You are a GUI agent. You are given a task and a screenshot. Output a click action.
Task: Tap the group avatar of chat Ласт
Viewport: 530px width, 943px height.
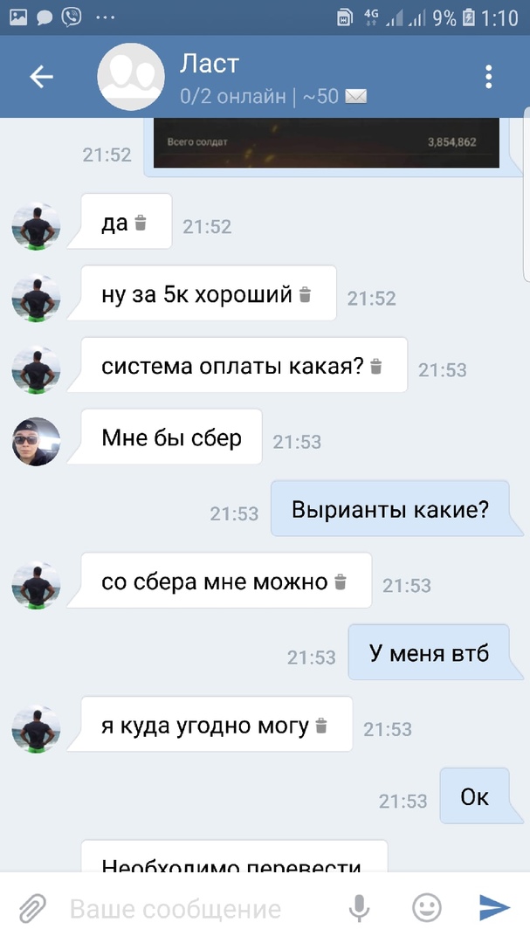click(x=131, y=77)
